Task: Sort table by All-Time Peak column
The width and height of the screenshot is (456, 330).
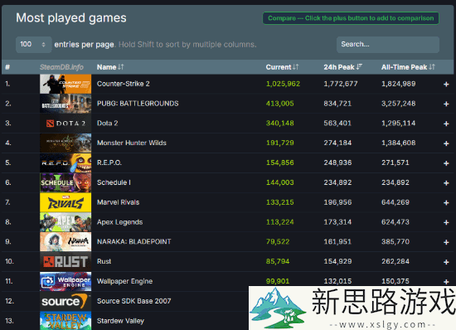Action: pos(408,67)
